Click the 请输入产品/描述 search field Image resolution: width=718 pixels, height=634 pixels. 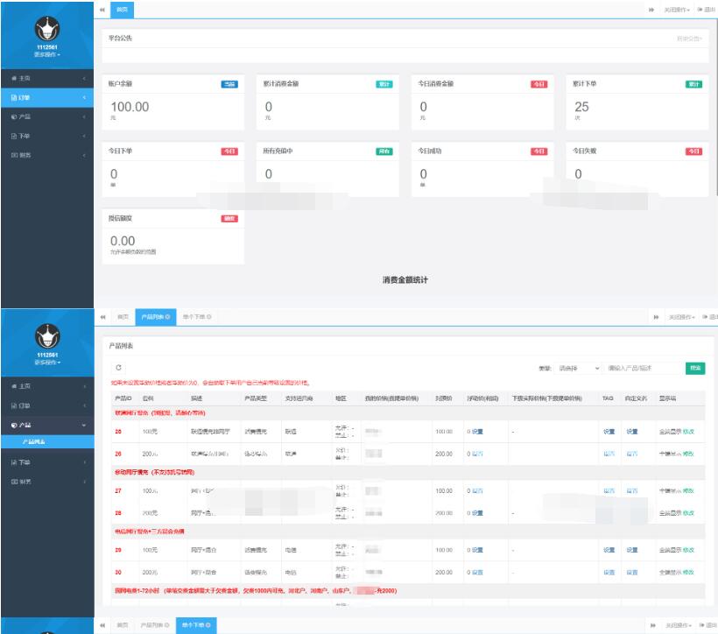pos(641,369)
